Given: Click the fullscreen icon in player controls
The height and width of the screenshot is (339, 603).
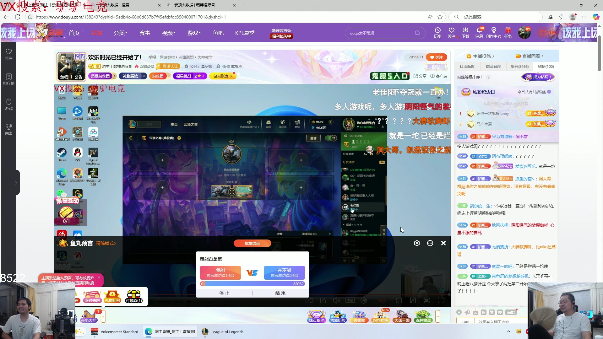Looking at the screenshot, I should [x=441, y=300].
